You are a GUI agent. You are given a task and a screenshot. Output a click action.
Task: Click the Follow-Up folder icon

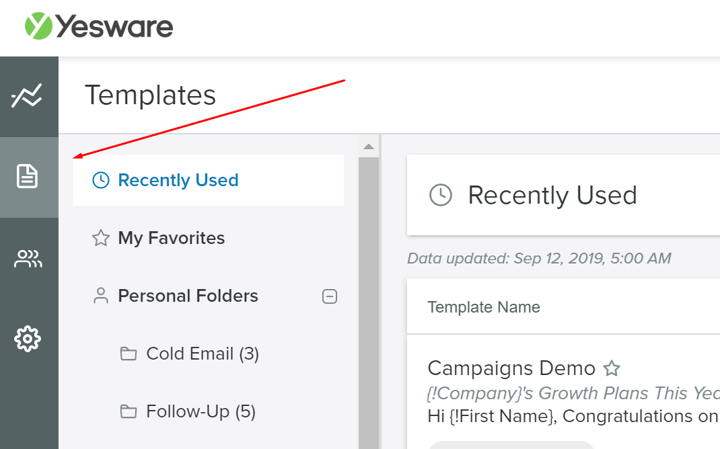click(128, 411)
